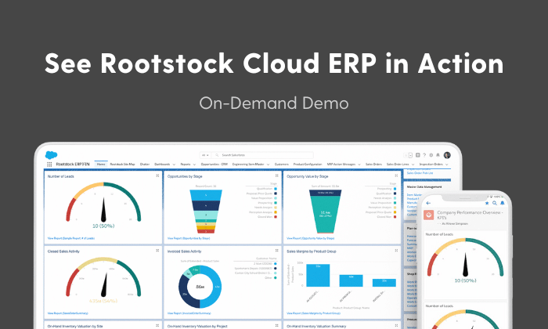Tap the back arrow on the phone
The height and width of the screenshot is (329, 548).
click(x=428, y=203)
